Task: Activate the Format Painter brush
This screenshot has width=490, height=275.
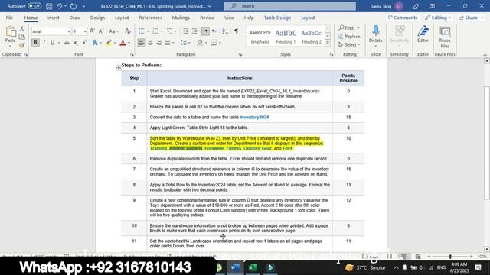Action: pyautogui.click(x=22, y=45)
